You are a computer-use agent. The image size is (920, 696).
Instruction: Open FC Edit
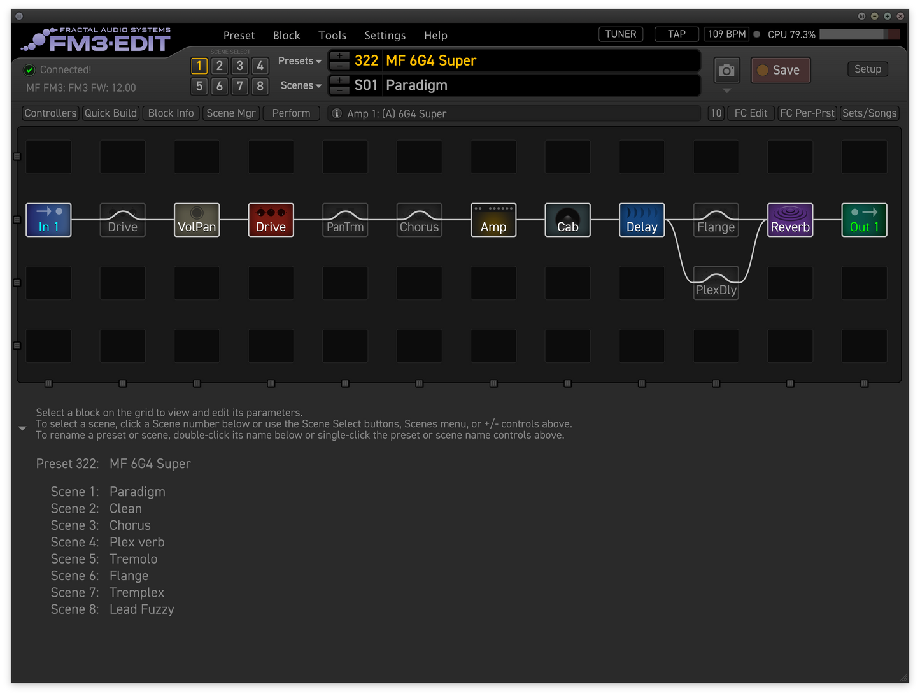click(751, 113)
